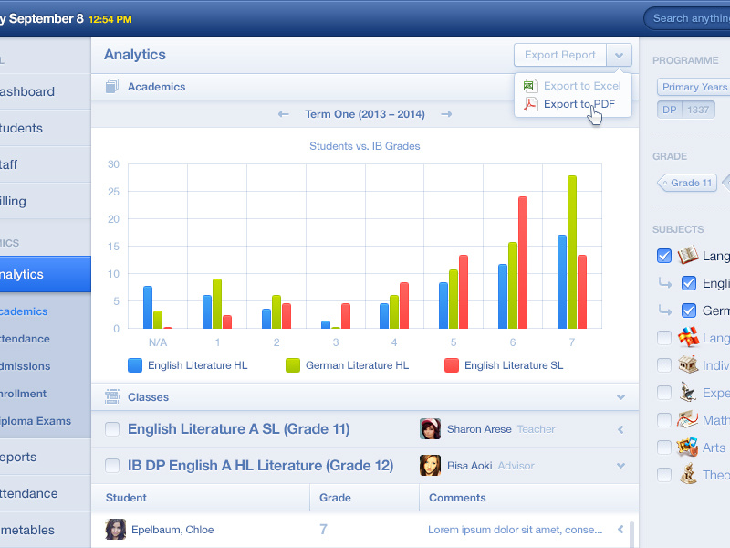730x548 pixels.
Task: Click the English Literature SL red legend swatch
Action: click(452, 365)
